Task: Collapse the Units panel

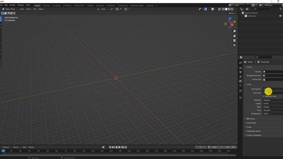Action: point(249,84)
